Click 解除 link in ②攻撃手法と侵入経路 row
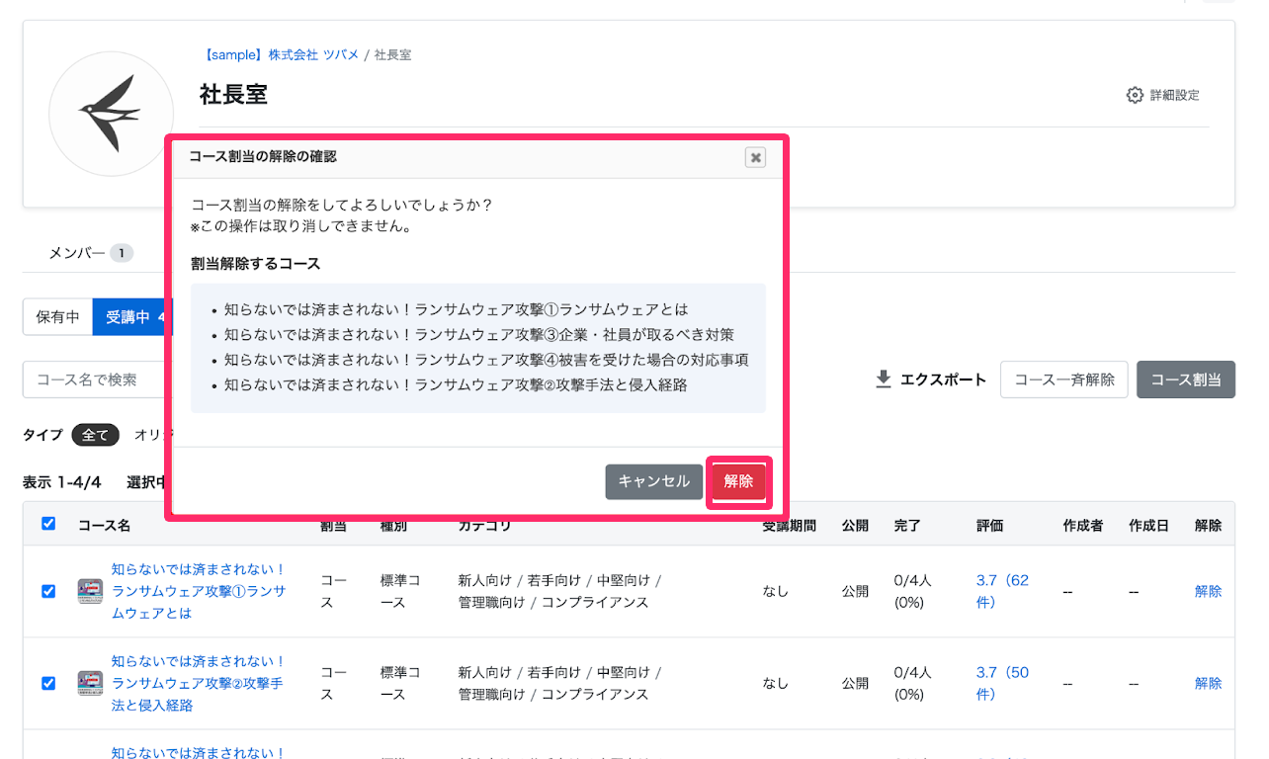 click(x=1208, y=683)
